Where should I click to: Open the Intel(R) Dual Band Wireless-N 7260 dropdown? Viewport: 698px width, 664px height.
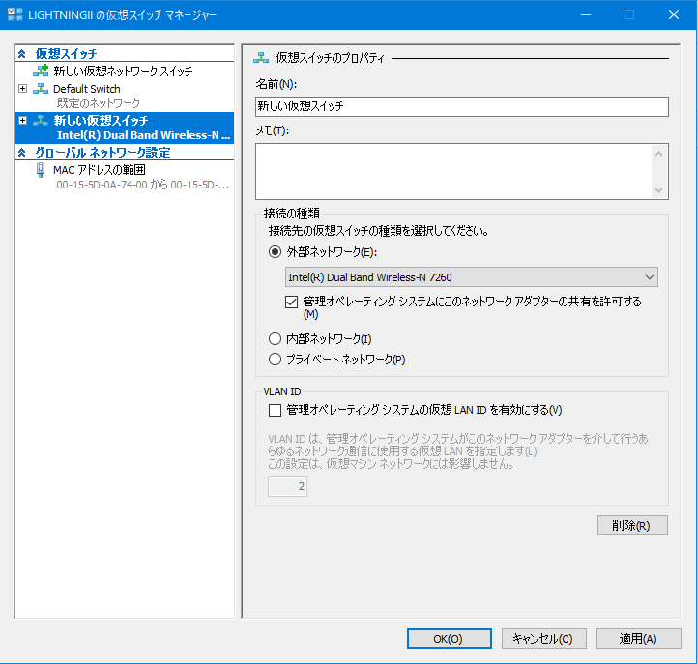point(471,277)
